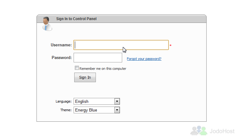The width and height of the screenshot is (240, 139).
Task: Click the gray title bar's right end
Action: (x=202, y=19)
